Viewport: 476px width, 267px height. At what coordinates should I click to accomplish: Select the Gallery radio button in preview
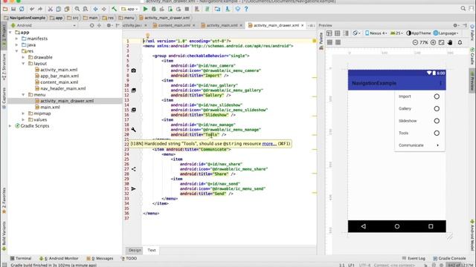click(437, 109)
